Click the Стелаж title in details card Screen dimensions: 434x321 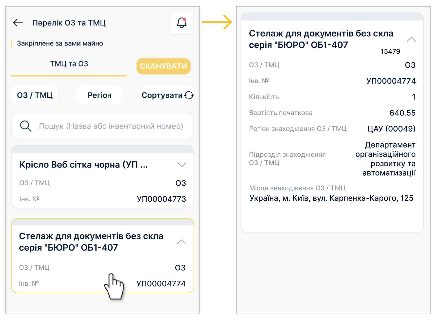click(321, 39)
